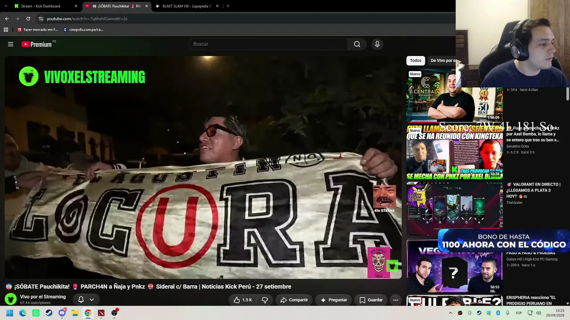570x320 pixels.
Task: Switch to Chrome in the taskbar
Action: tap(88, 313)
